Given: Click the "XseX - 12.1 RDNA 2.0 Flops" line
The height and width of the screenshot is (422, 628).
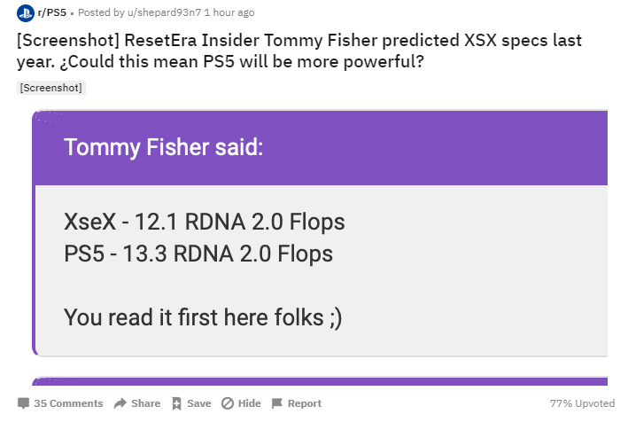Looking at the screenshot, I should tap(204, 222).
